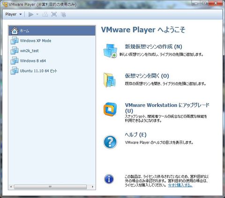
Task: Expand the power options arrow beside play
Action: [37, 15]
